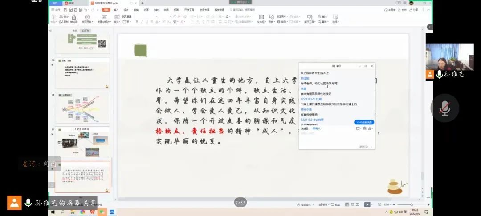Image resolution: width=481 pixels, height=216 pixels.
Task: Click the 新建幻灯片 (New Slide) dropdown
Action: [x=104, y=21]
